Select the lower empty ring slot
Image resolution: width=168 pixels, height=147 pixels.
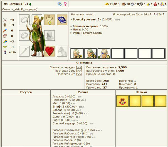tap(24, 35)
